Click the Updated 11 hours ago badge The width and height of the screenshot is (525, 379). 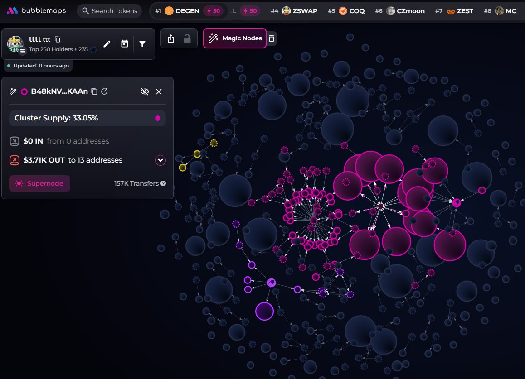[x=38, y=66]
